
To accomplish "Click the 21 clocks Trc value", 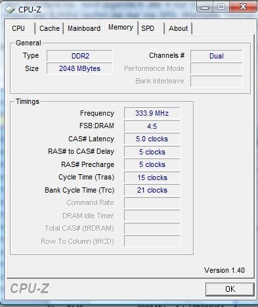I will [x=152, y=190].
